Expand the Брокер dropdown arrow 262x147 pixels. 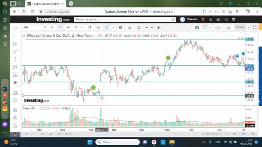coord(248,27)
